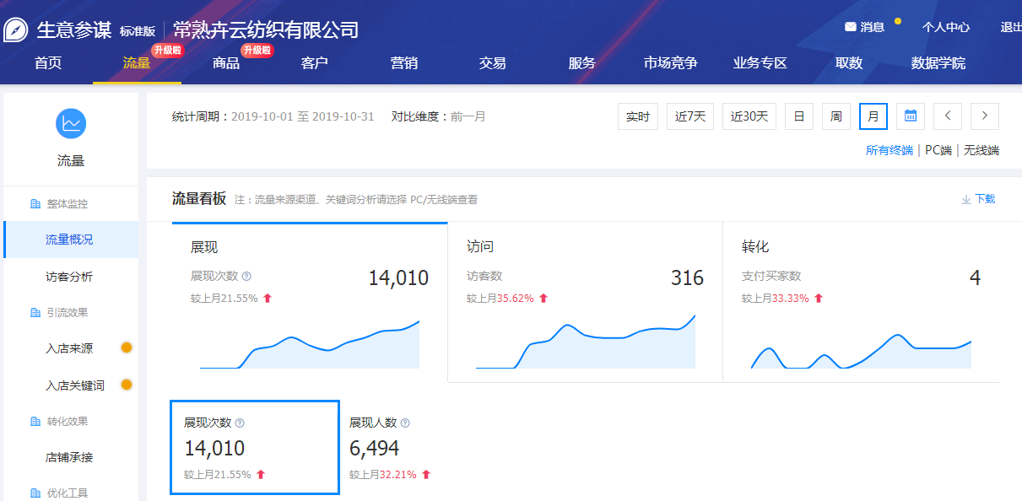Viewport: 1022px width, 501px height.
Task: Click the 支付买家数 trend chart
Action: tap(861, 351)
